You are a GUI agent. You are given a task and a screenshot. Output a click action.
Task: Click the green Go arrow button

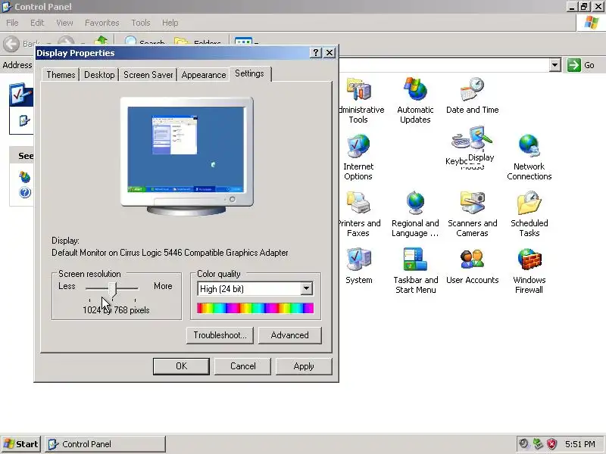tap(574, 65)
